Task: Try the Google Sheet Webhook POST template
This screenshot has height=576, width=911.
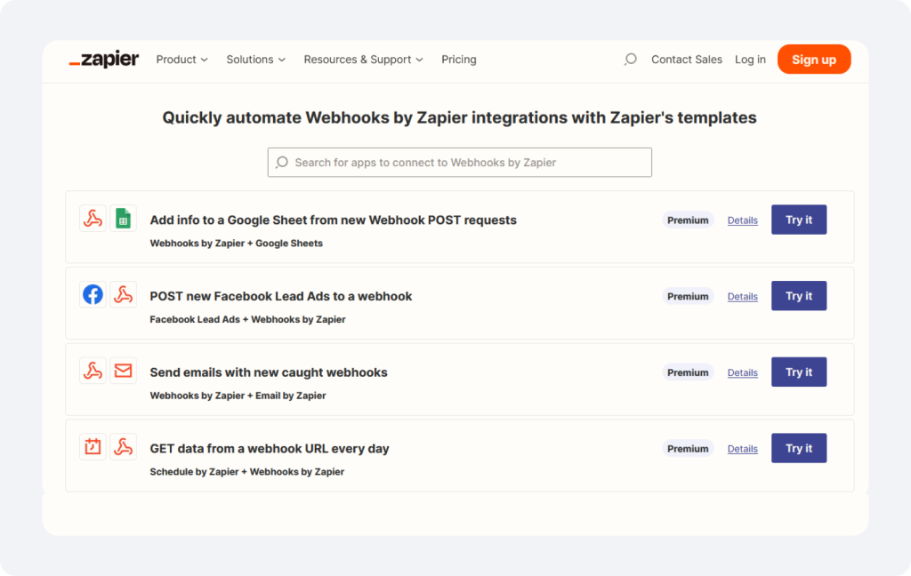Action: tap(799, 220)
